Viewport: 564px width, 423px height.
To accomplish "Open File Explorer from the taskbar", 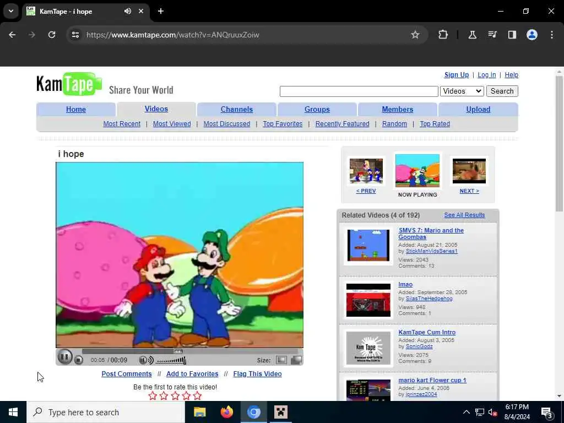I will (x=199, y=412).
